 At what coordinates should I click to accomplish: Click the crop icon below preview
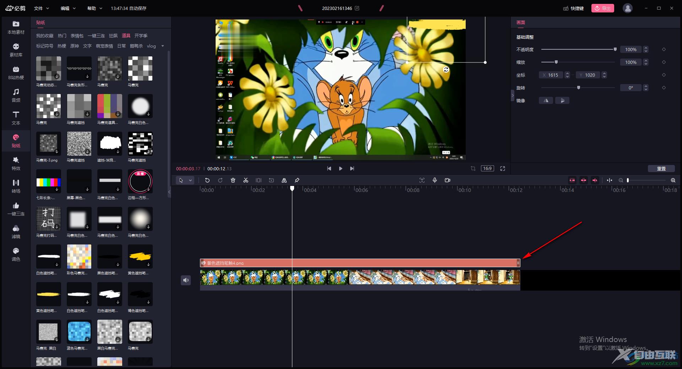pos(473,169)
